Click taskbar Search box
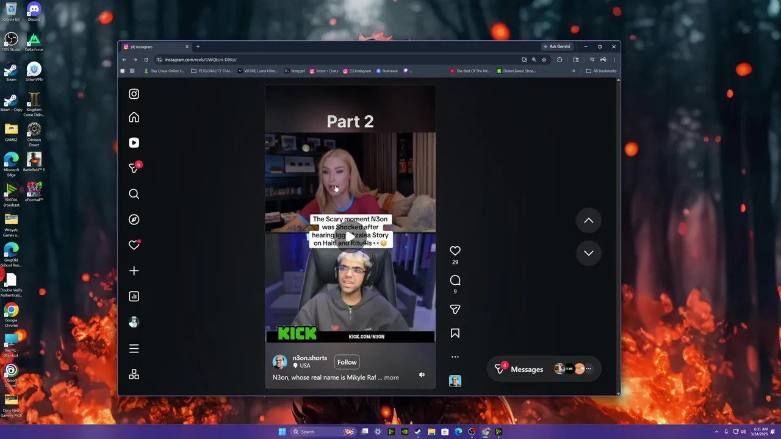The width and height of the screenshot is (781, 439). (323, 432)
